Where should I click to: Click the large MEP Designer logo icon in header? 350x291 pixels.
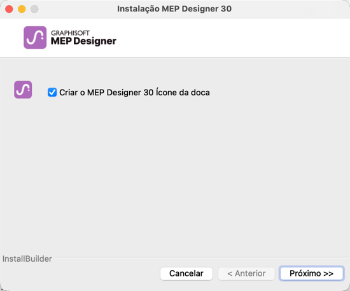click(35, 37)
